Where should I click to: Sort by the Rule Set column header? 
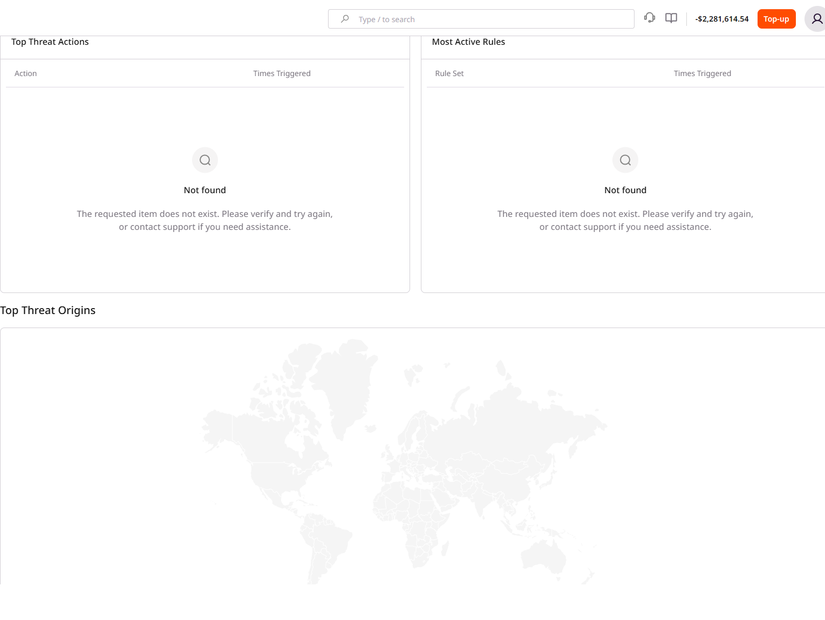point(449,73)
